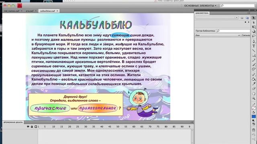Click the Fill color bucket icon
This screenshot has width=257, height=144.
[253, 112]
